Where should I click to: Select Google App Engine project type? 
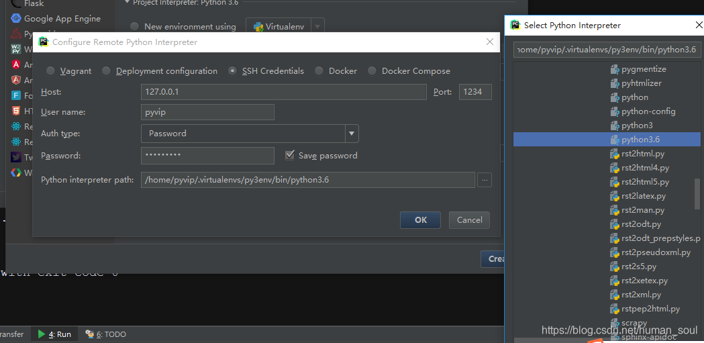pyautogui.click(x=62, y=18)
